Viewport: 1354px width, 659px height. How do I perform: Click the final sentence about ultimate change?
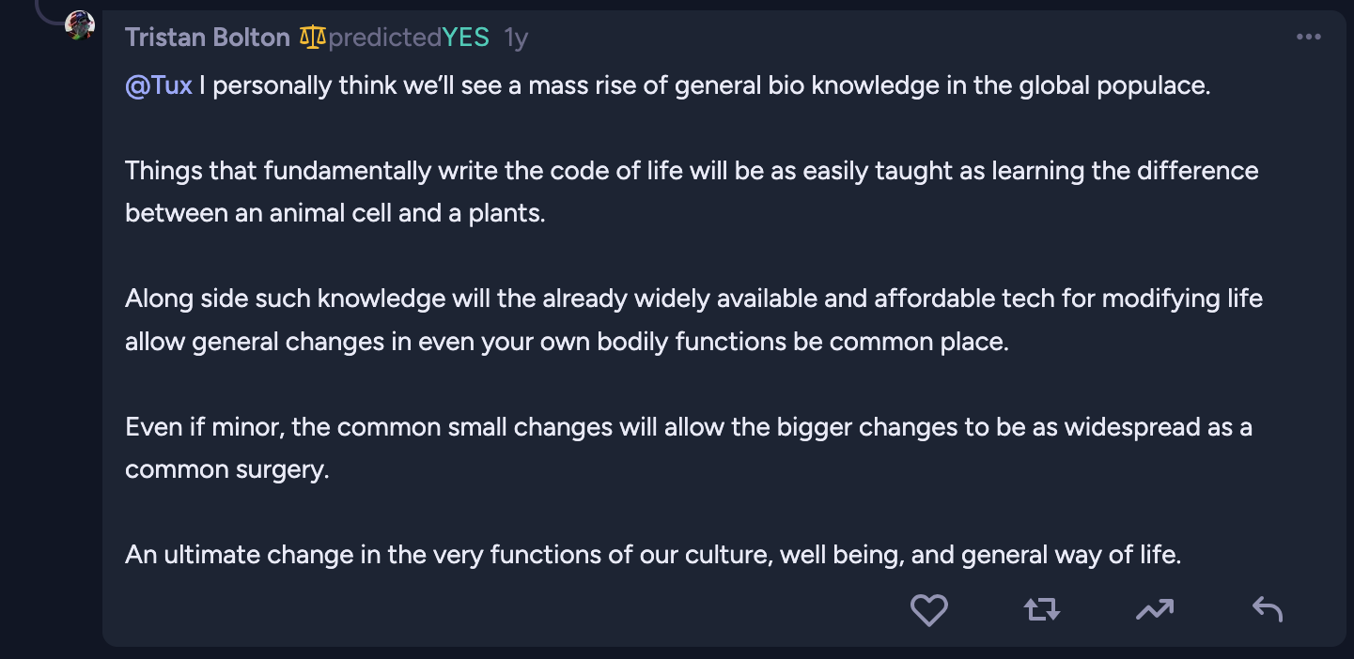point(653,555)
